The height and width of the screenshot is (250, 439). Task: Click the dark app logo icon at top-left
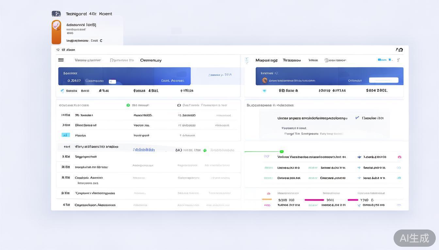(x=56, y=14)
